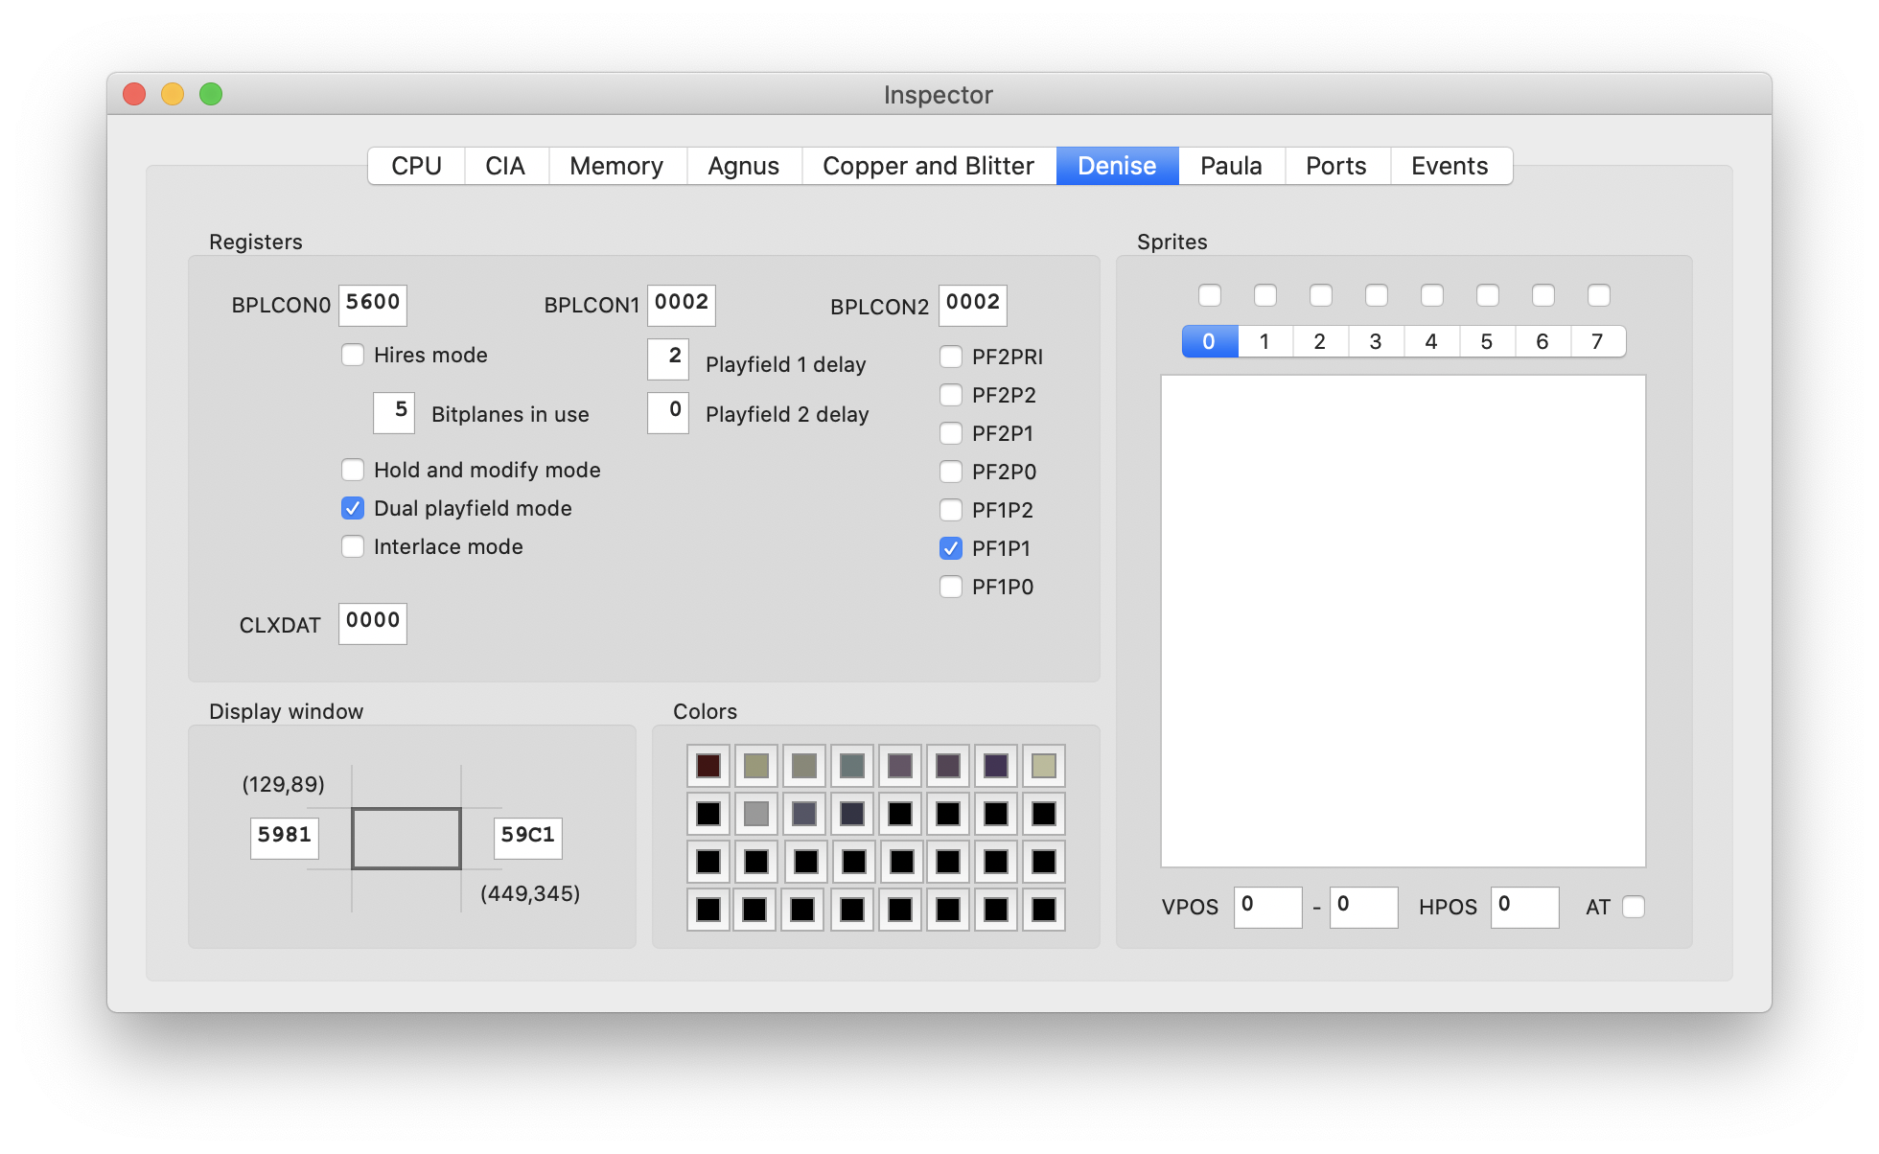Toggle checkbox above sprite 3

[x=1377, y=295]
